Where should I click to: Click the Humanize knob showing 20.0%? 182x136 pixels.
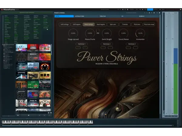140,33
